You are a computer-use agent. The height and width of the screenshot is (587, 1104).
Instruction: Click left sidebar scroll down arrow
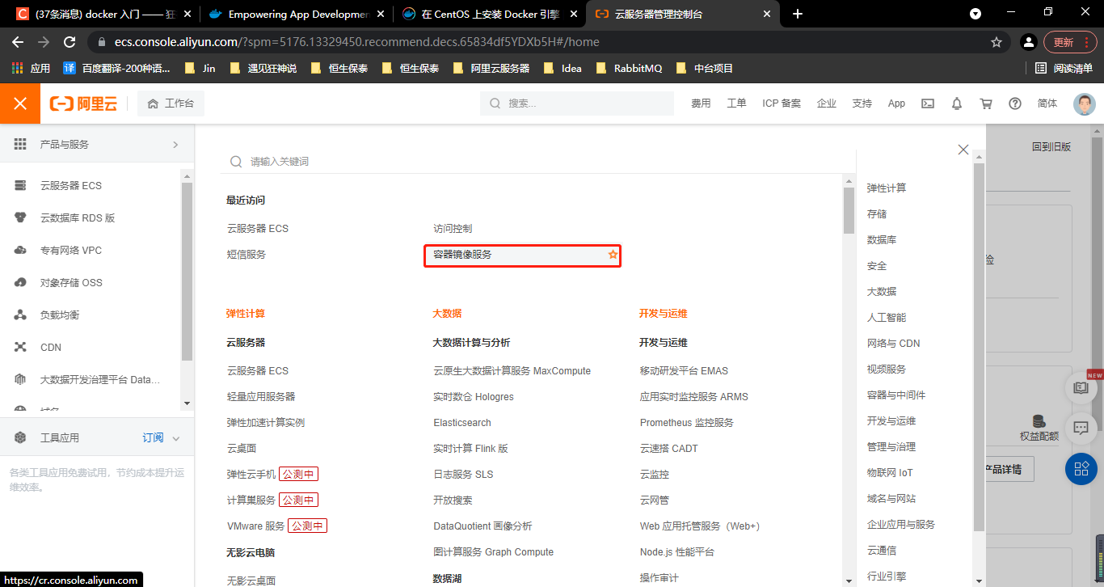[187, 403]
